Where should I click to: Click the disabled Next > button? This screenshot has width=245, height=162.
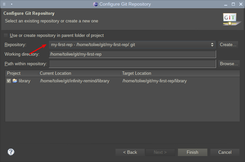tap(160, 152)
